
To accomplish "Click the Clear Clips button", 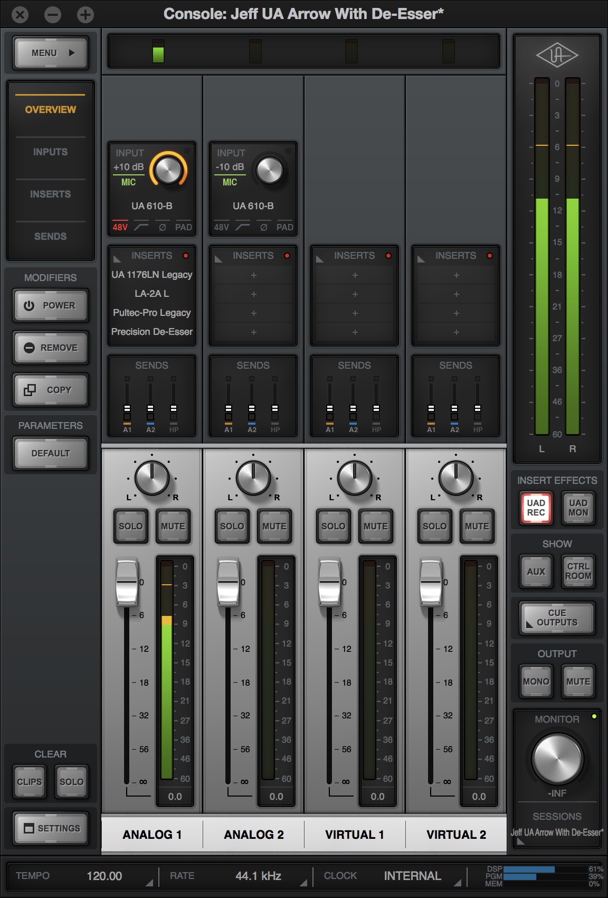I will point(29,782).
